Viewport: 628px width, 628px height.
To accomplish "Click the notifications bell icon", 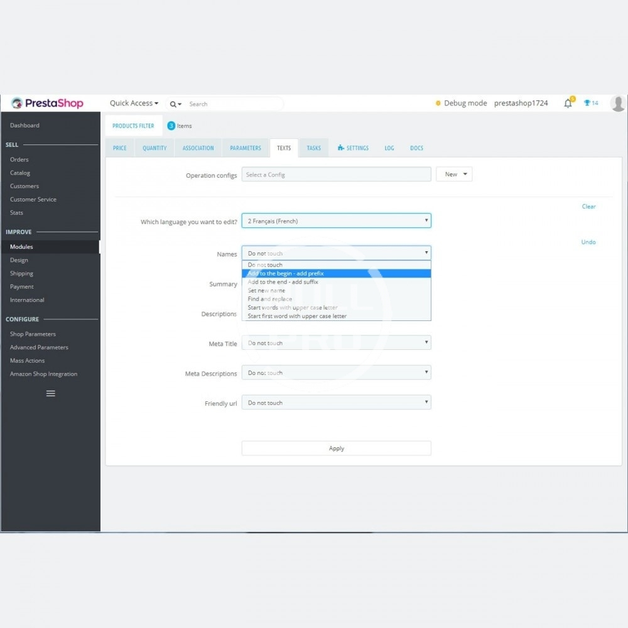I will point(568,104).
